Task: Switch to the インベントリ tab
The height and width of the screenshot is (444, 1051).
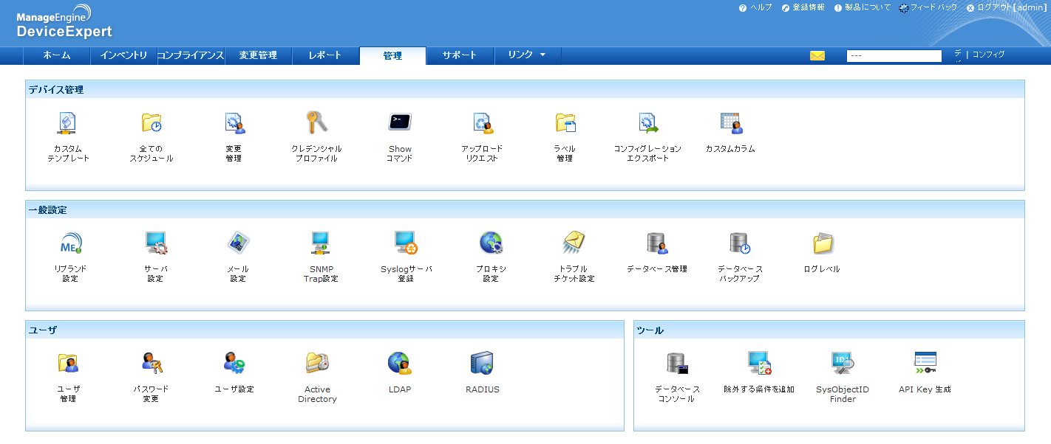Action: pyautogui.click(x=123, y=55)
